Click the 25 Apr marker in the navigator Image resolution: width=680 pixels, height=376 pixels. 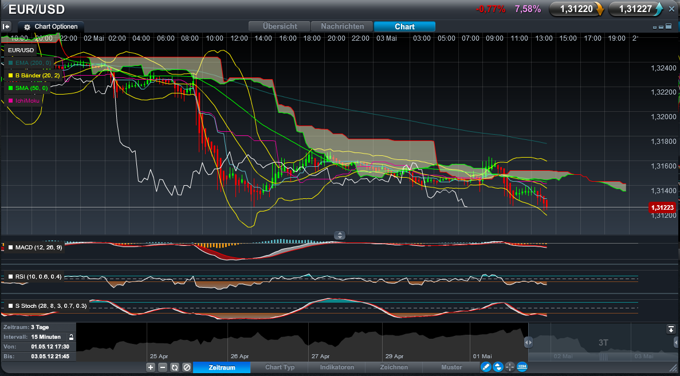(159, 356)
